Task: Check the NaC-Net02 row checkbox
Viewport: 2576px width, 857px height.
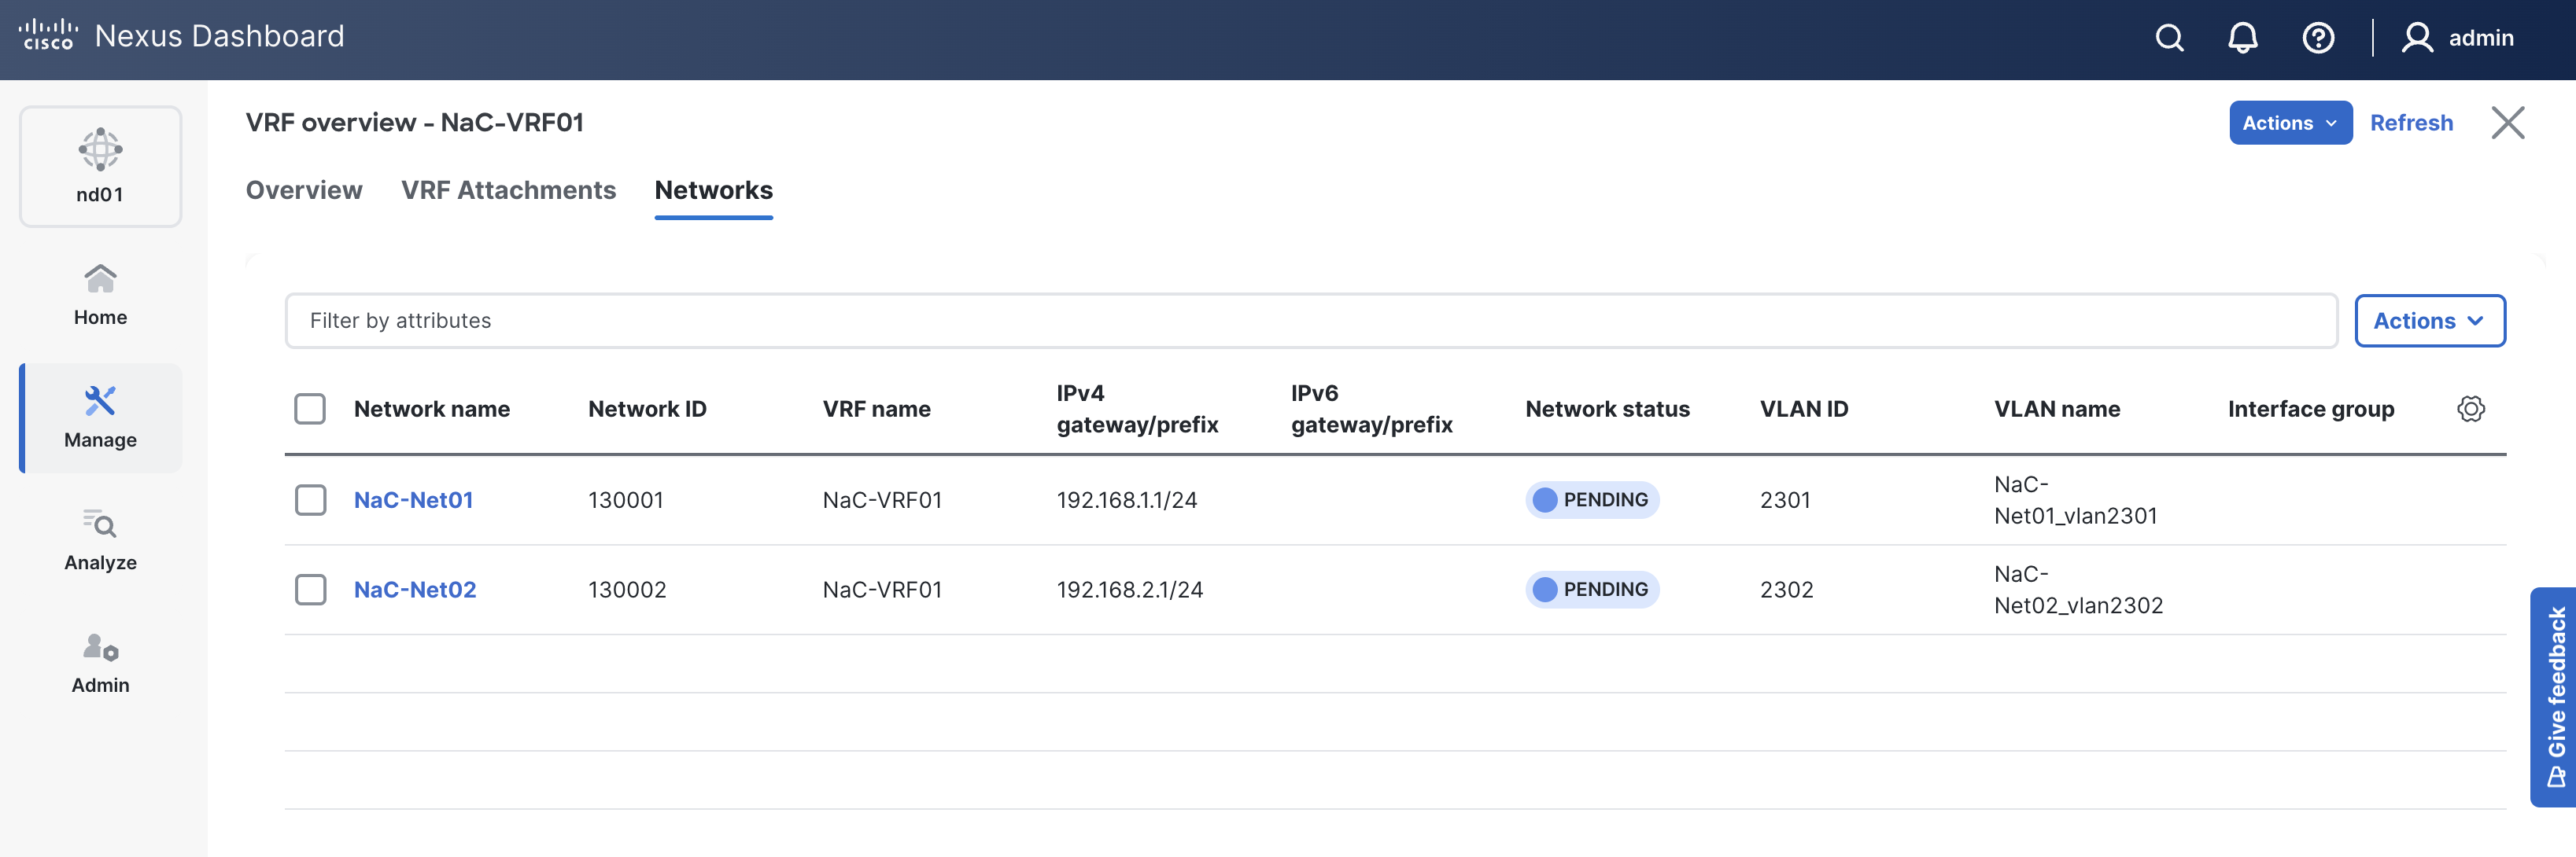Action: 310,590
